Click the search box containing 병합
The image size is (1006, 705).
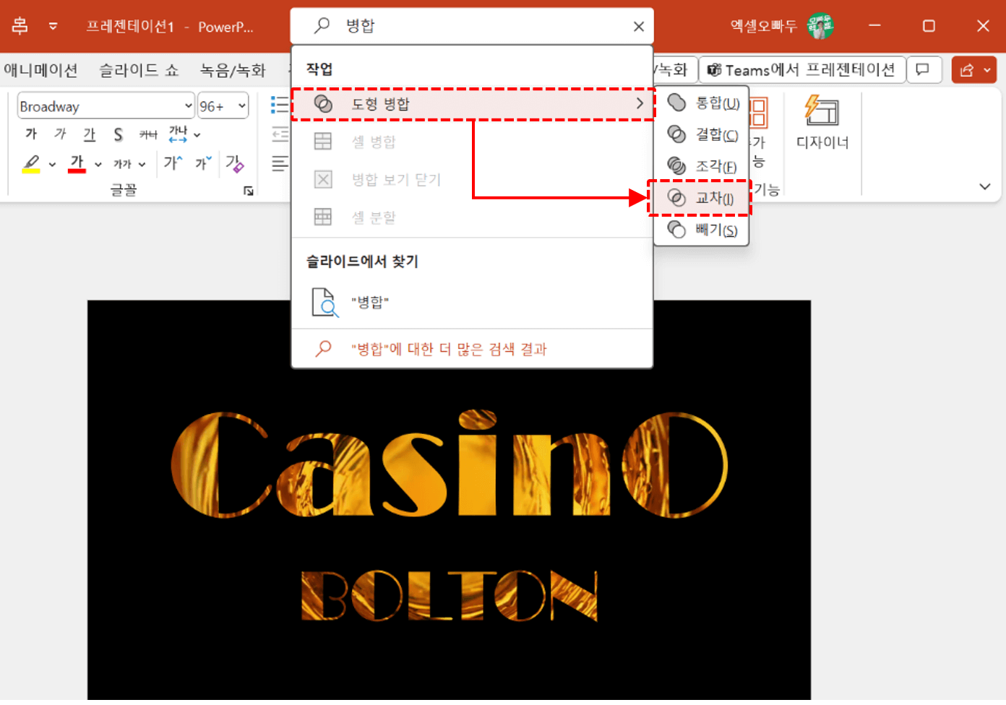coord(472,26)
